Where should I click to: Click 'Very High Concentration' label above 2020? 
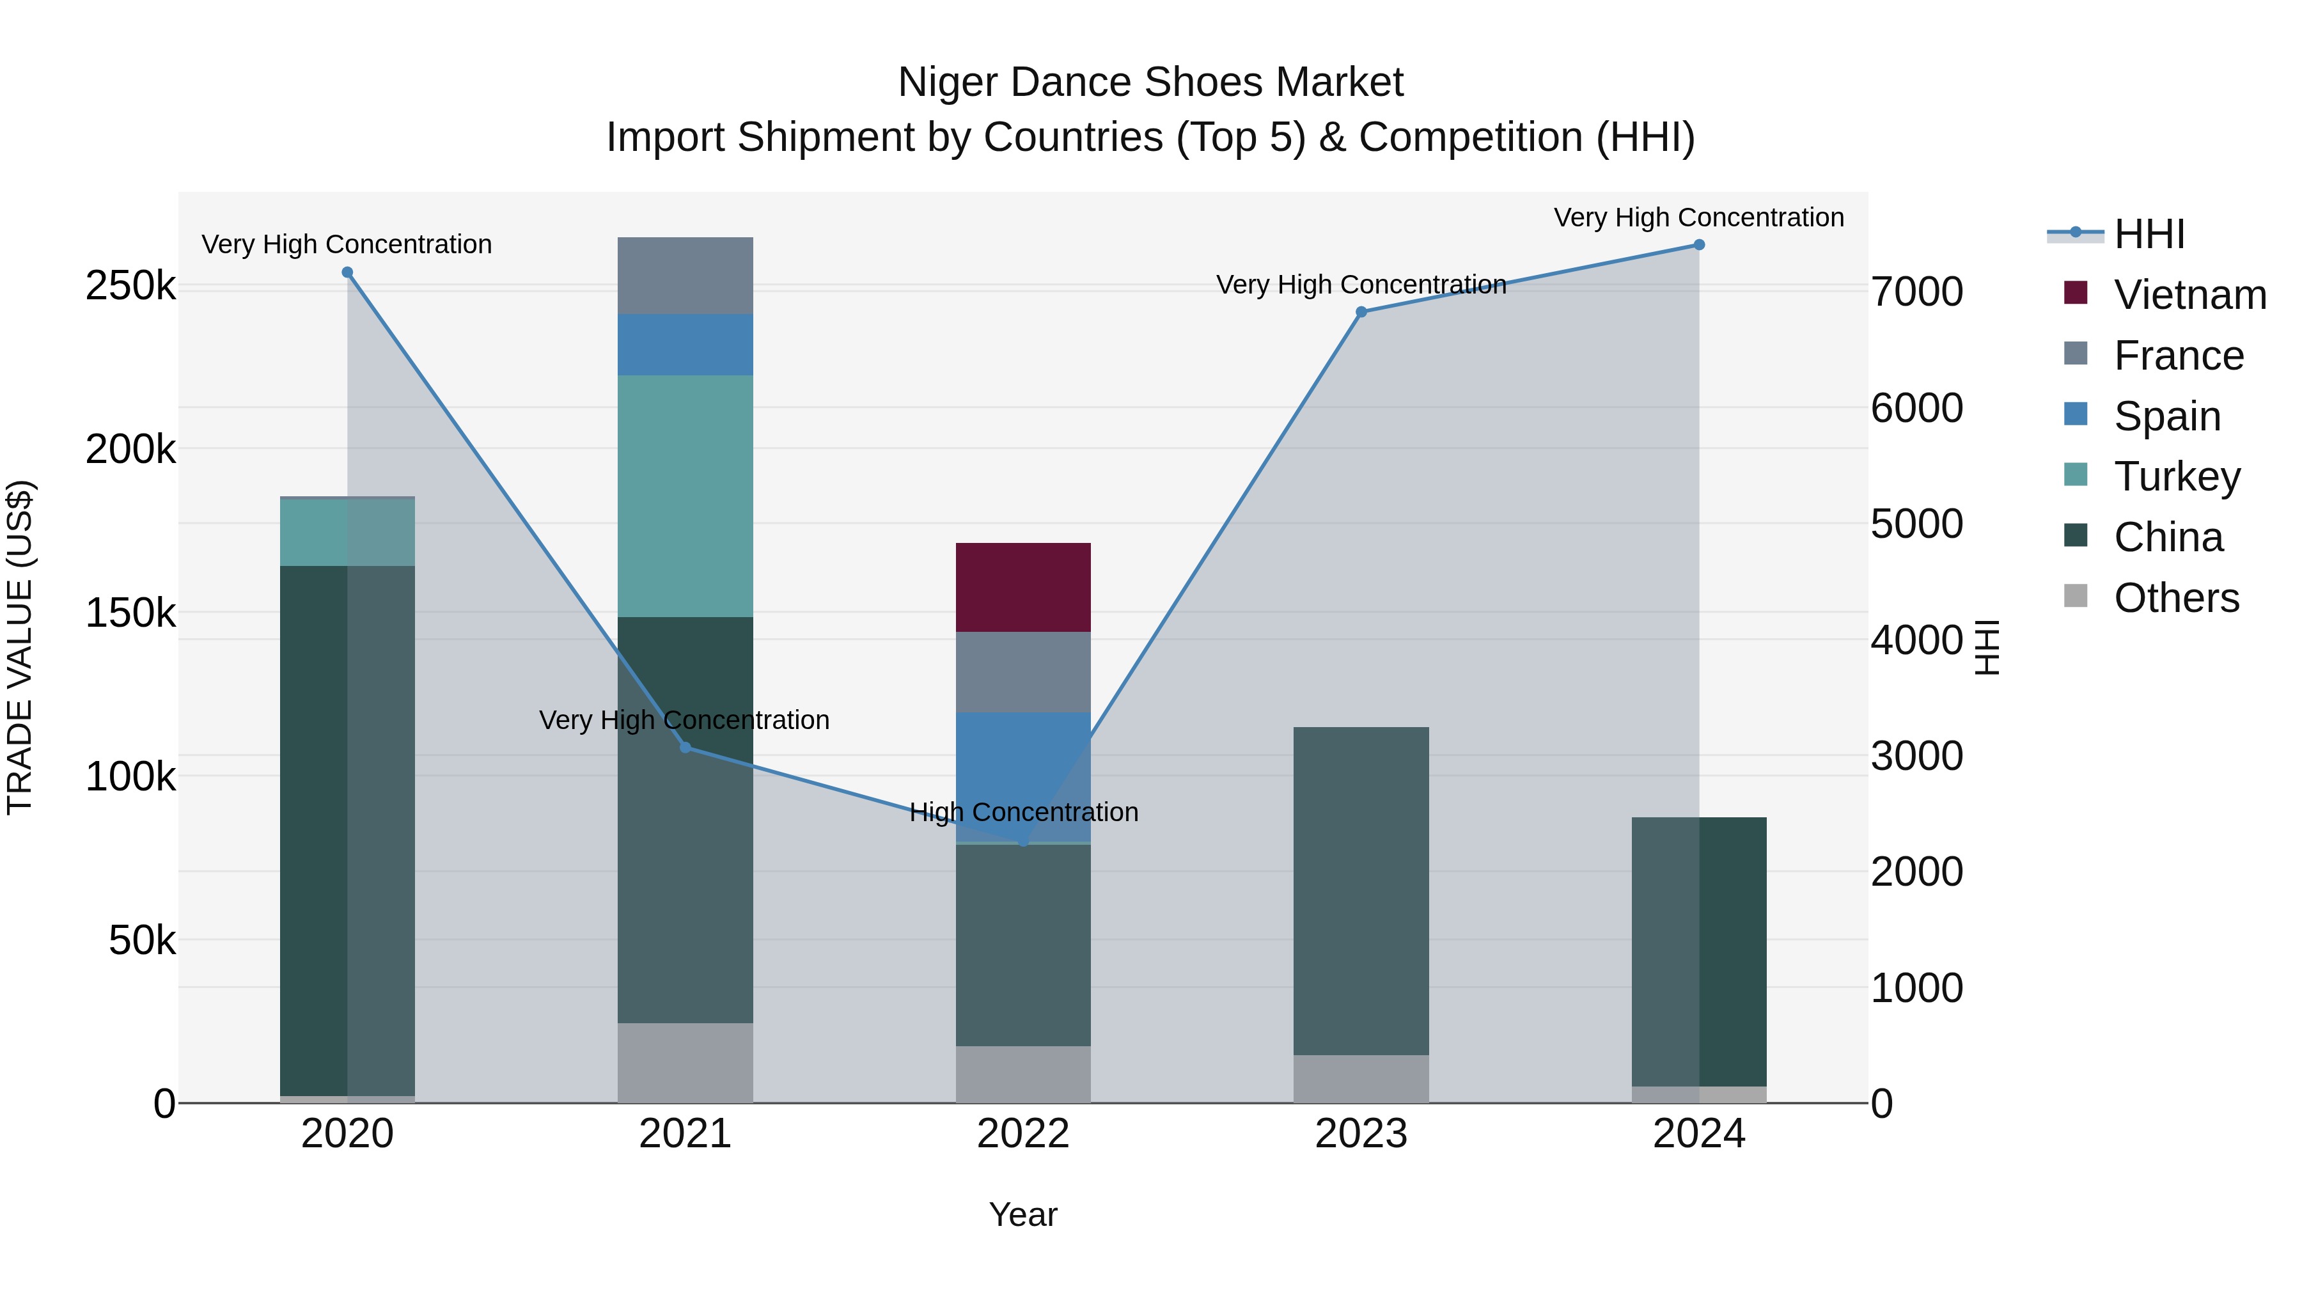point(347,244)
